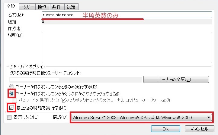The image size is (218, 135).
Task: Open the 条件 tab
Action: tap(57, 7)
